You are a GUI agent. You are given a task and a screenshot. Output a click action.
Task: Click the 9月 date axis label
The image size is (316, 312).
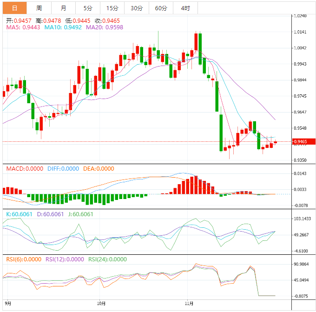point(7,303)
